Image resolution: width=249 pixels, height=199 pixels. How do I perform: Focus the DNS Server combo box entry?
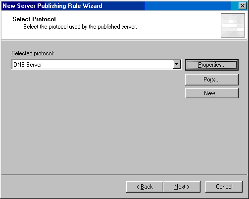(x=97, y=64)
